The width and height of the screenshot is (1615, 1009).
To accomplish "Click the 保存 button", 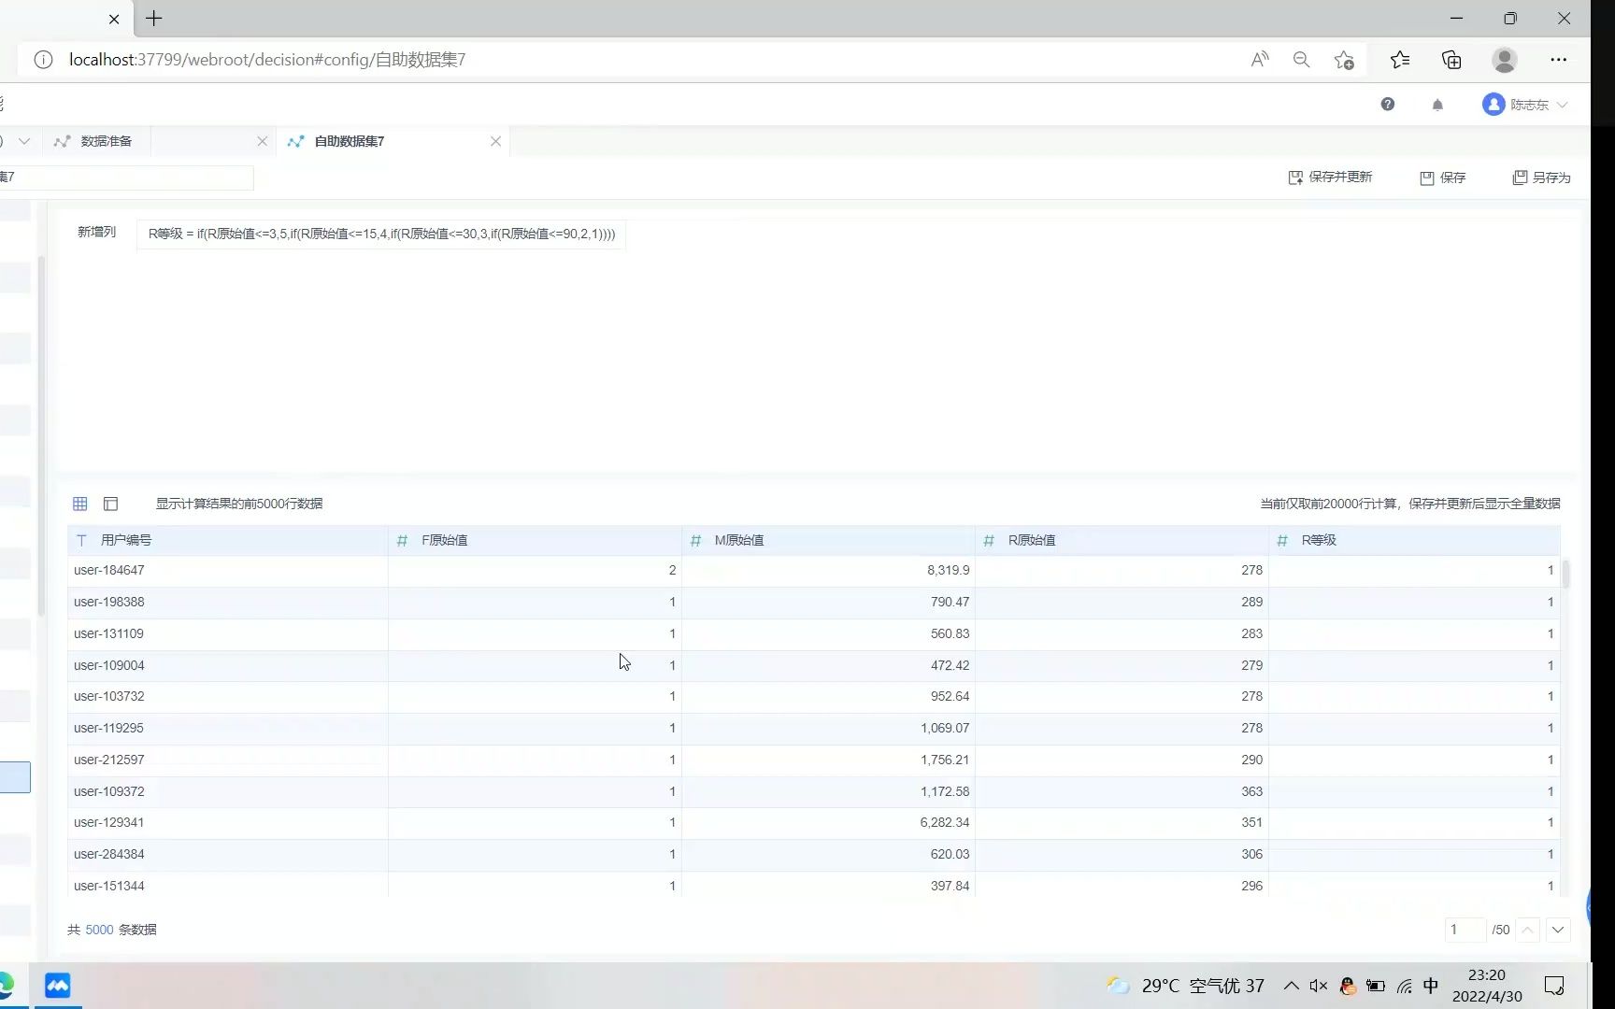I will 1443,178.
